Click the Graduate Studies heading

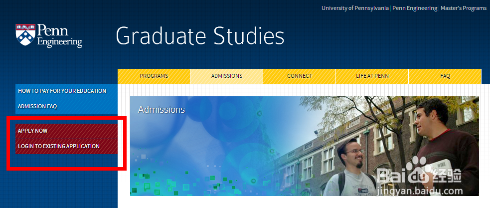[x=200, y=35]
